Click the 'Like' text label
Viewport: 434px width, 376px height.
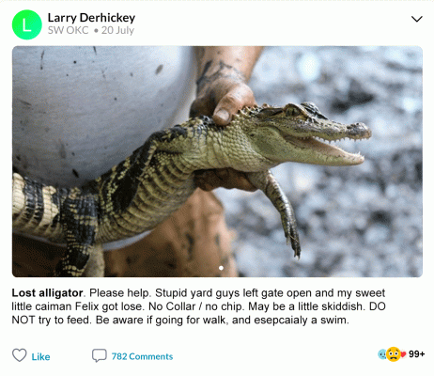40,357
